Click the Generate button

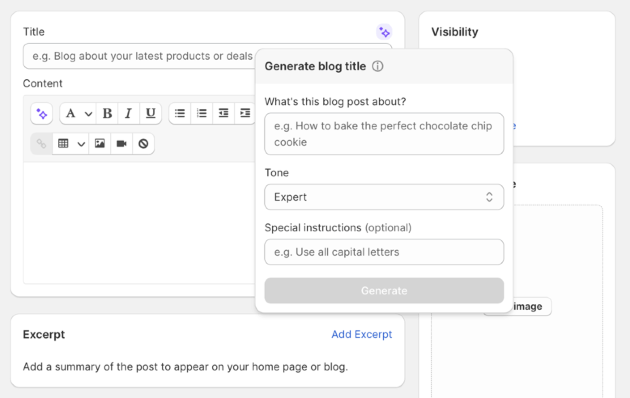click(384, 290)
